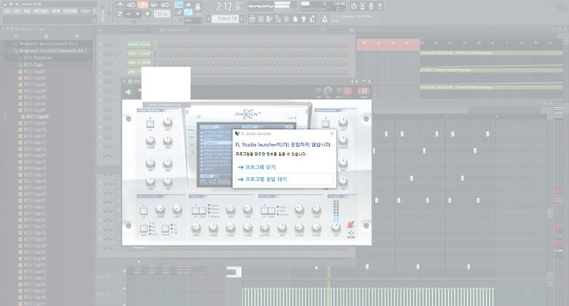Click the Master Filter cutoff knob in Nexus

pos(160,210)
